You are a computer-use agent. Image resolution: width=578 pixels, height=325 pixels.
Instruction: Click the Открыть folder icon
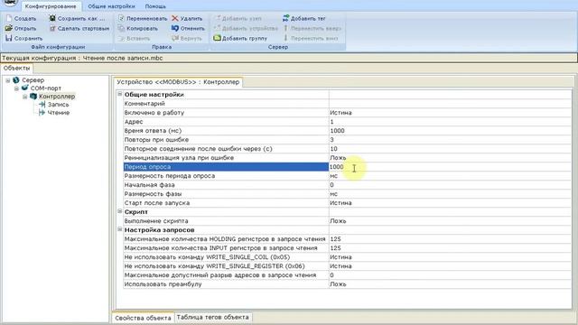[9, 28]
